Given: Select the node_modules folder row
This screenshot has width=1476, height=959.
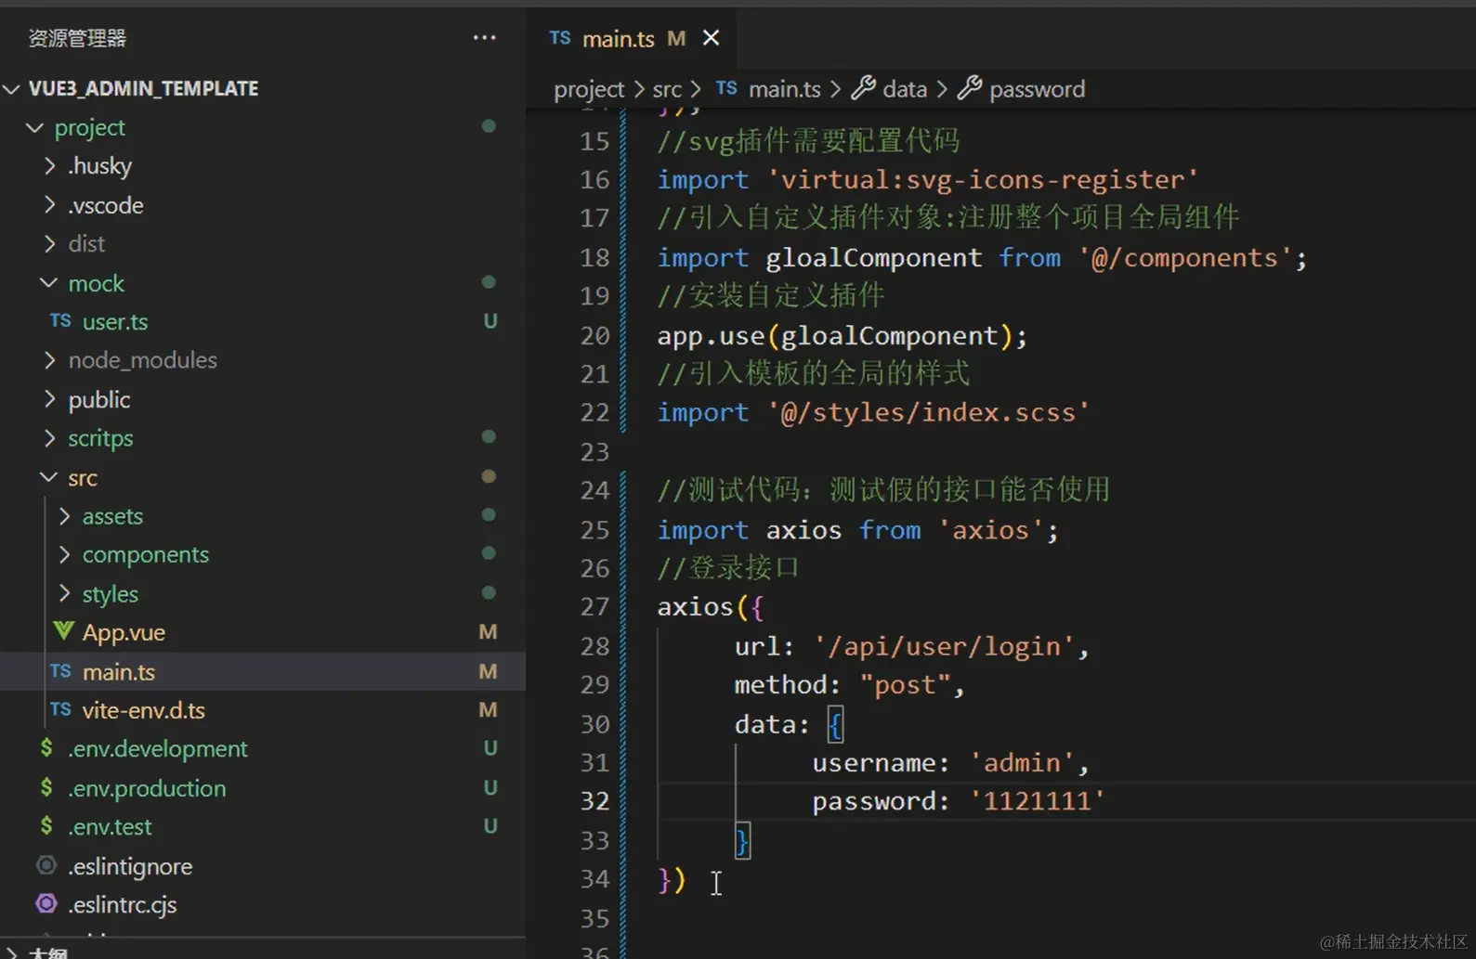Looking at the screenshot, I should (x=263, y=360).
